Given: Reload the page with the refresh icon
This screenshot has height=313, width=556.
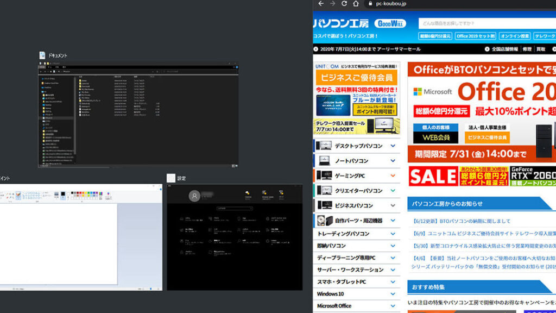Looking at the screenshot, I should (344, 4).
